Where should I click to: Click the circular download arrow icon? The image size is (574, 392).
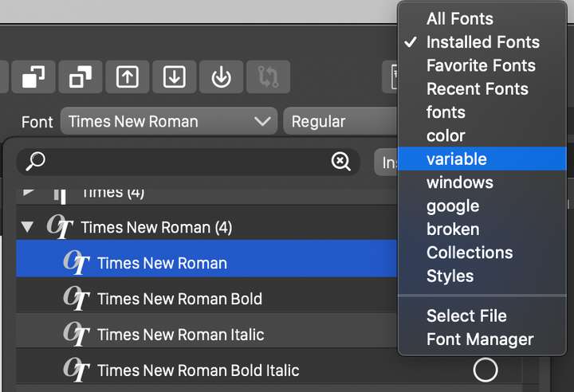[x=221, y=76]
